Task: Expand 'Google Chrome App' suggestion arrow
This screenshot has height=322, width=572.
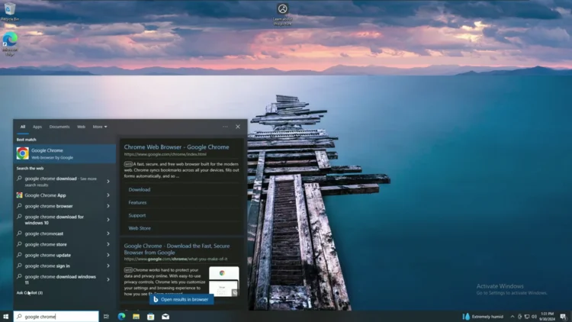Action: coord(108,195)
